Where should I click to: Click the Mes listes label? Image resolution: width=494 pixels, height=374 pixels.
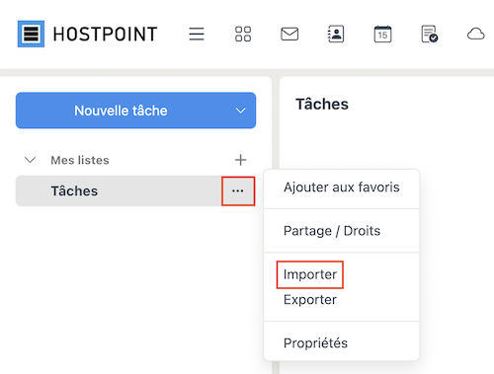pos(80,160)
